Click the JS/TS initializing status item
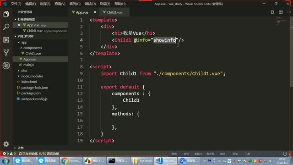Viewport: 293px width, 165px height. tap(39, 154)
